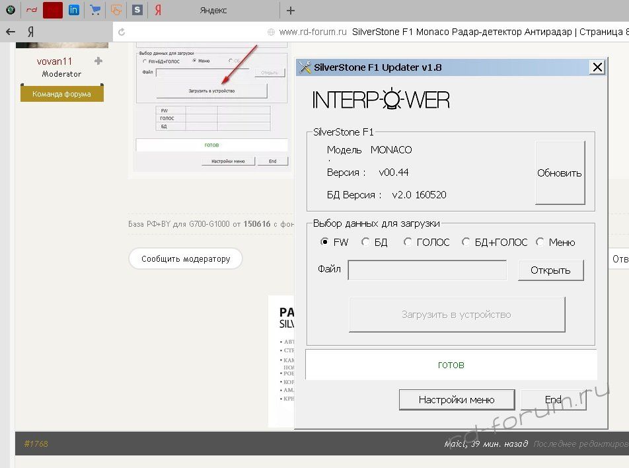Image resolution: width=629 pixels, height=468 pixels.
Task: Click the new tab plus button
Action: point(291,10)
